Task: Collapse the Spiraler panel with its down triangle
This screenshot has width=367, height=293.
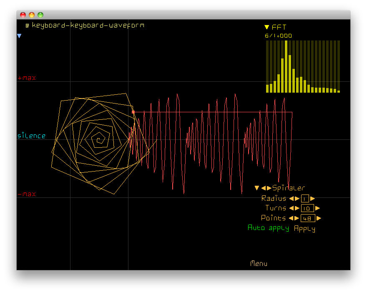Action: pyautogui.click(x=257, y=188)
